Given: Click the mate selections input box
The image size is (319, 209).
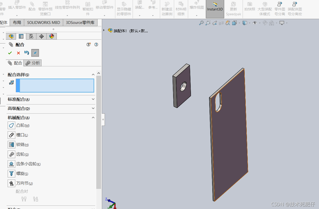Looking at the screenshot, I should pyautogui.click(x=55, y=85).
